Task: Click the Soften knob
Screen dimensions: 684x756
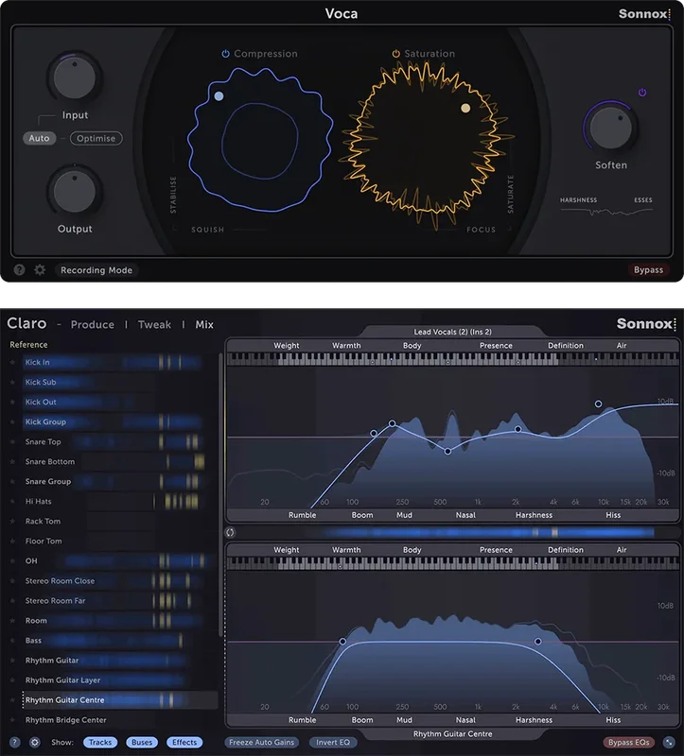Action: (611, 128)
